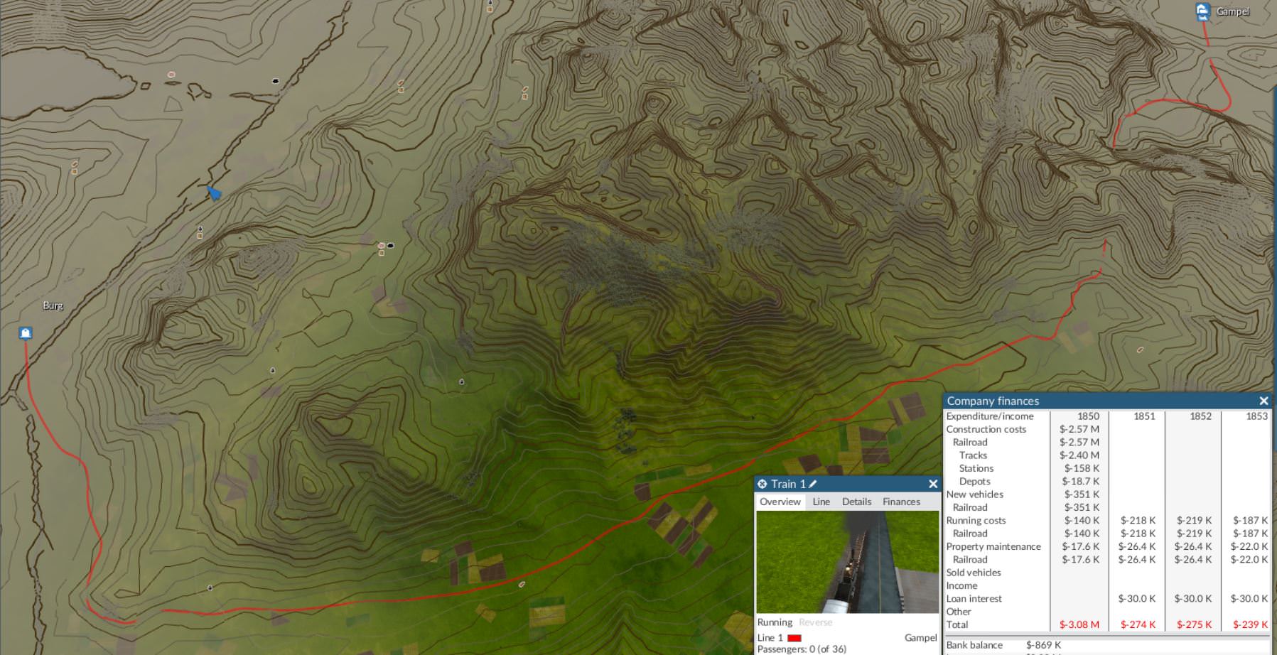Click the pencil icon to rename Train 1
Screen dimensions: 1277x655
pos(813,484)
